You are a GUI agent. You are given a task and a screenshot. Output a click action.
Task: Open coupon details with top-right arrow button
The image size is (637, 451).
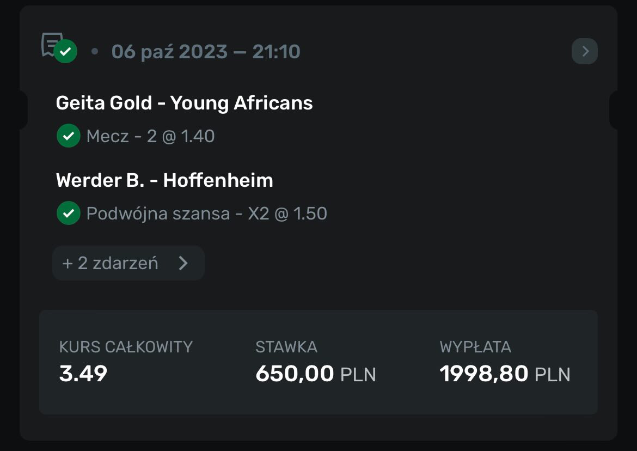pos(585,51)
